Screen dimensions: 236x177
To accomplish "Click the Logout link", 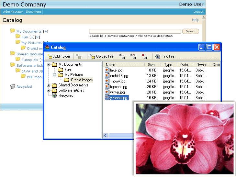I will pyautogui.click(x=198, y=12).
